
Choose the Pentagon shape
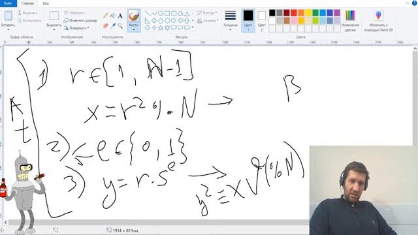click(x=161, y=20)
